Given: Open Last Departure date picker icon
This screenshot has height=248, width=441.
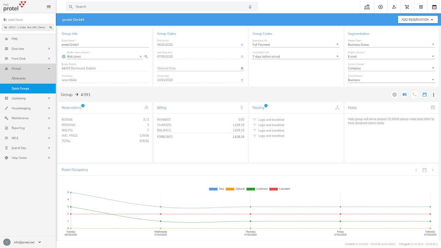Looking at the screenshot, I should [242, 57].
